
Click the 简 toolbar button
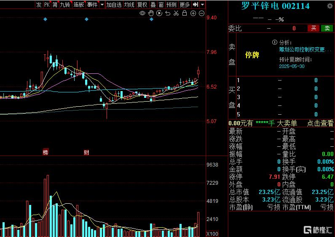point(55,5)
